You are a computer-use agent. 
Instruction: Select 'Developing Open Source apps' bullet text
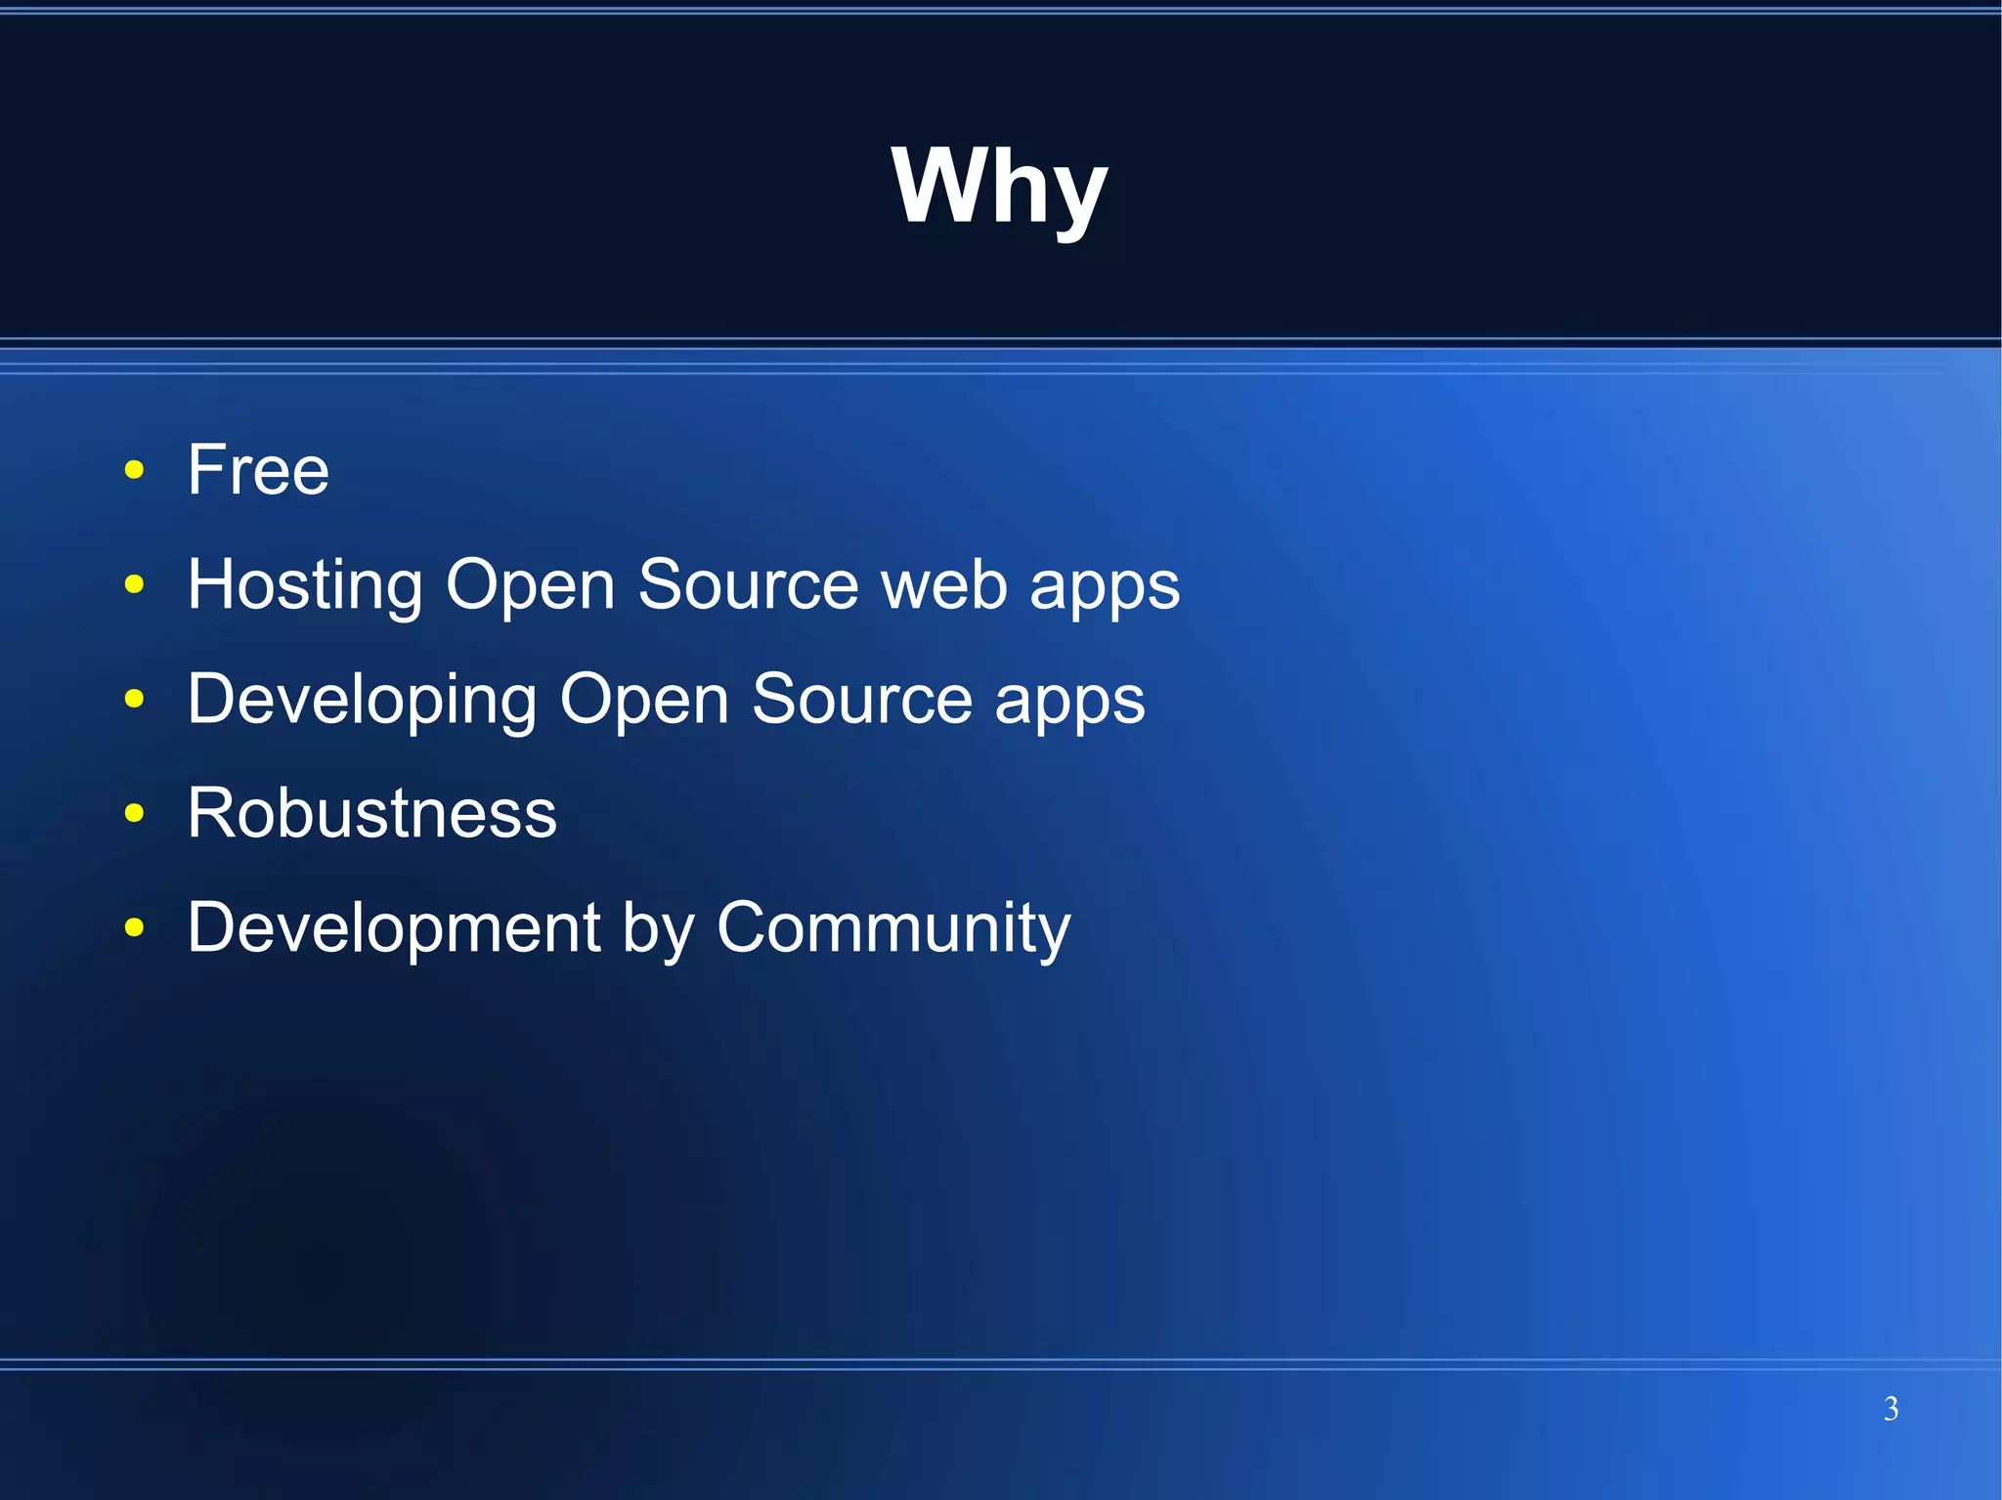[x=666, y=699]
